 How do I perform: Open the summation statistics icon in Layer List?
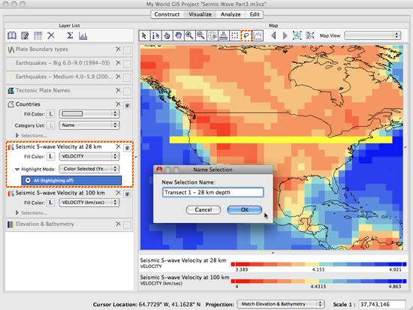pyautogui.click(x=70, y=35)
